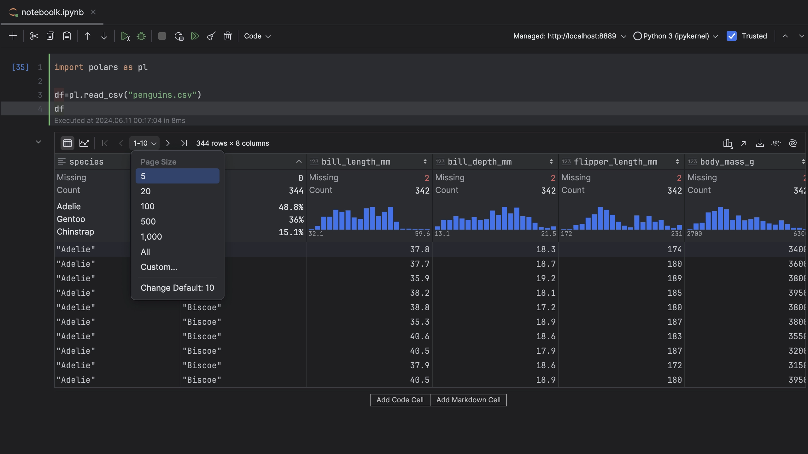Open the column statistics settings icon
Screen dimensions: 808x454
pyautogui.click(x=728, y=143)
